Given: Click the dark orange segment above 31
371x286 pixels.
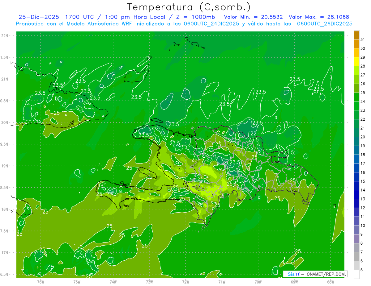Looking at the screenshot, I should [x=356, y=35].
